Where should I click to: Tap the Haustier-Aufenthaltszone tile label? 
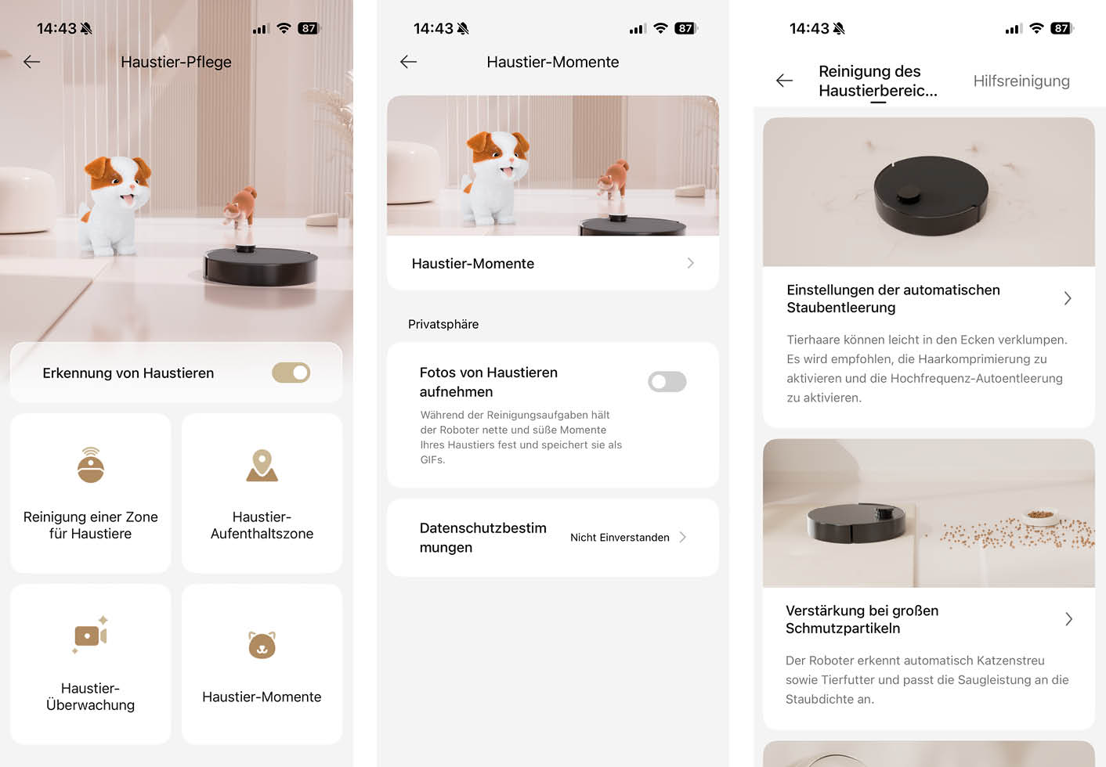click(x=262, y=525)
